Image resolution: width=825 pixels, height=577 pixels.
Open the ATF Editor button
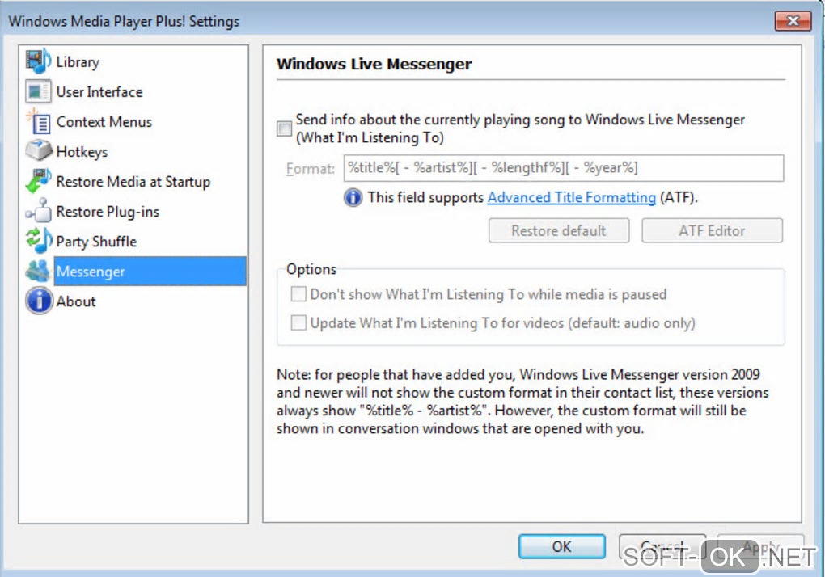pos(712,230)
